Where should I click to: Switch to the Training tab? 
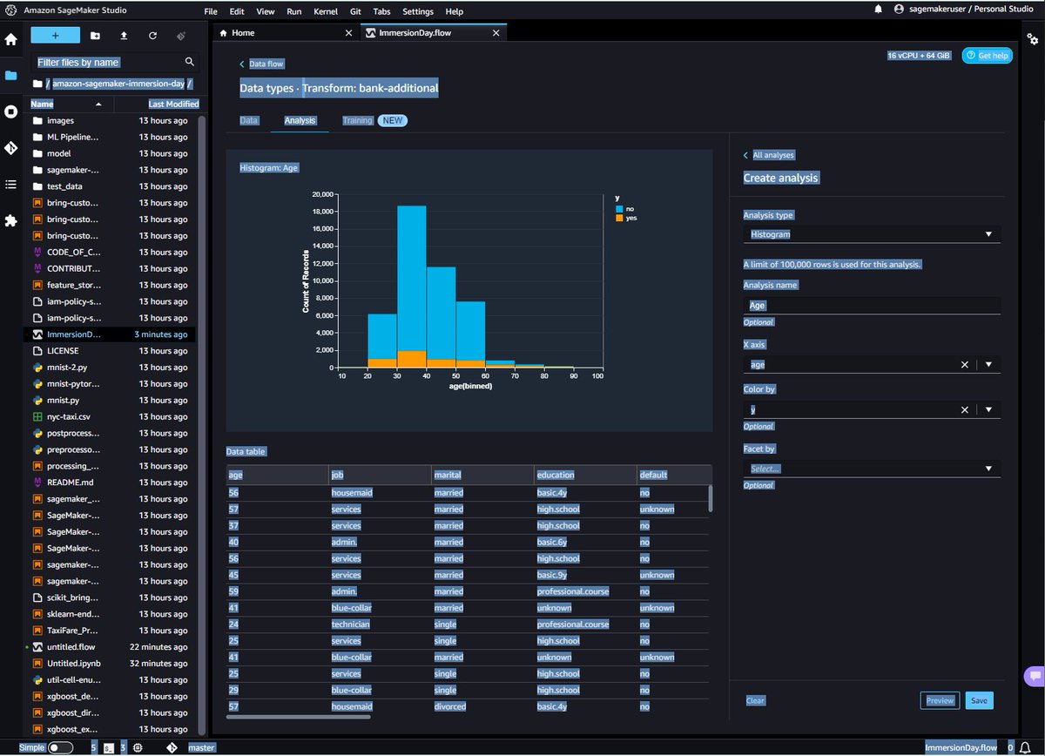(x=357, y=120)
